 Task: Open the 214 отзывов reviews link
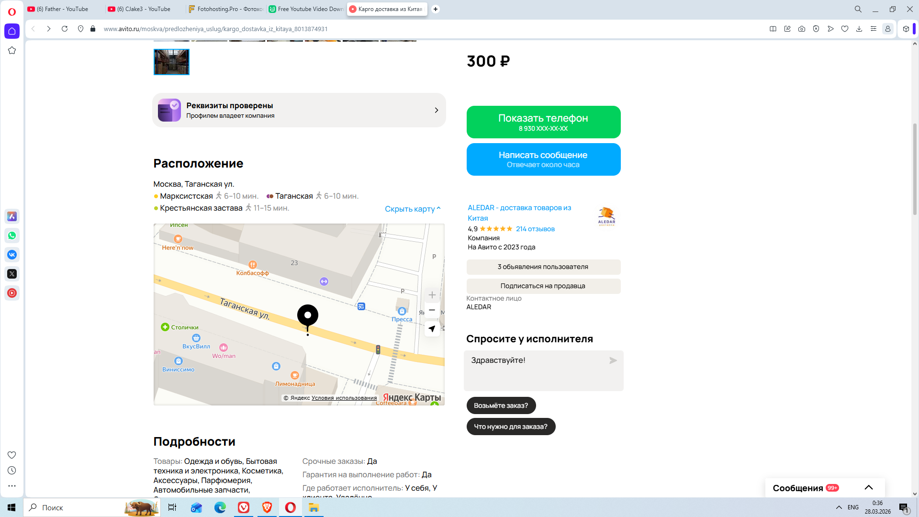point(535,229)
